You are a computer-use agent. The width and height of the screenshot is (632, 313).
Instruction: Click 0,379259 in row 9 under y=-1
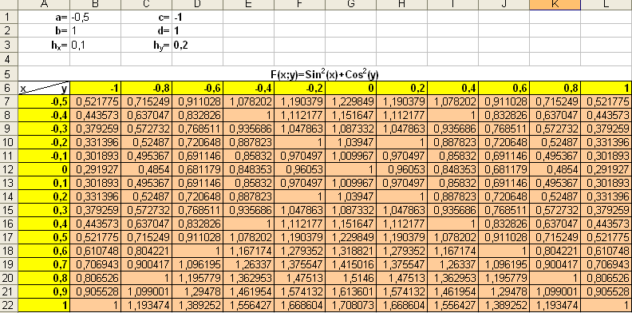pos(96,129)
